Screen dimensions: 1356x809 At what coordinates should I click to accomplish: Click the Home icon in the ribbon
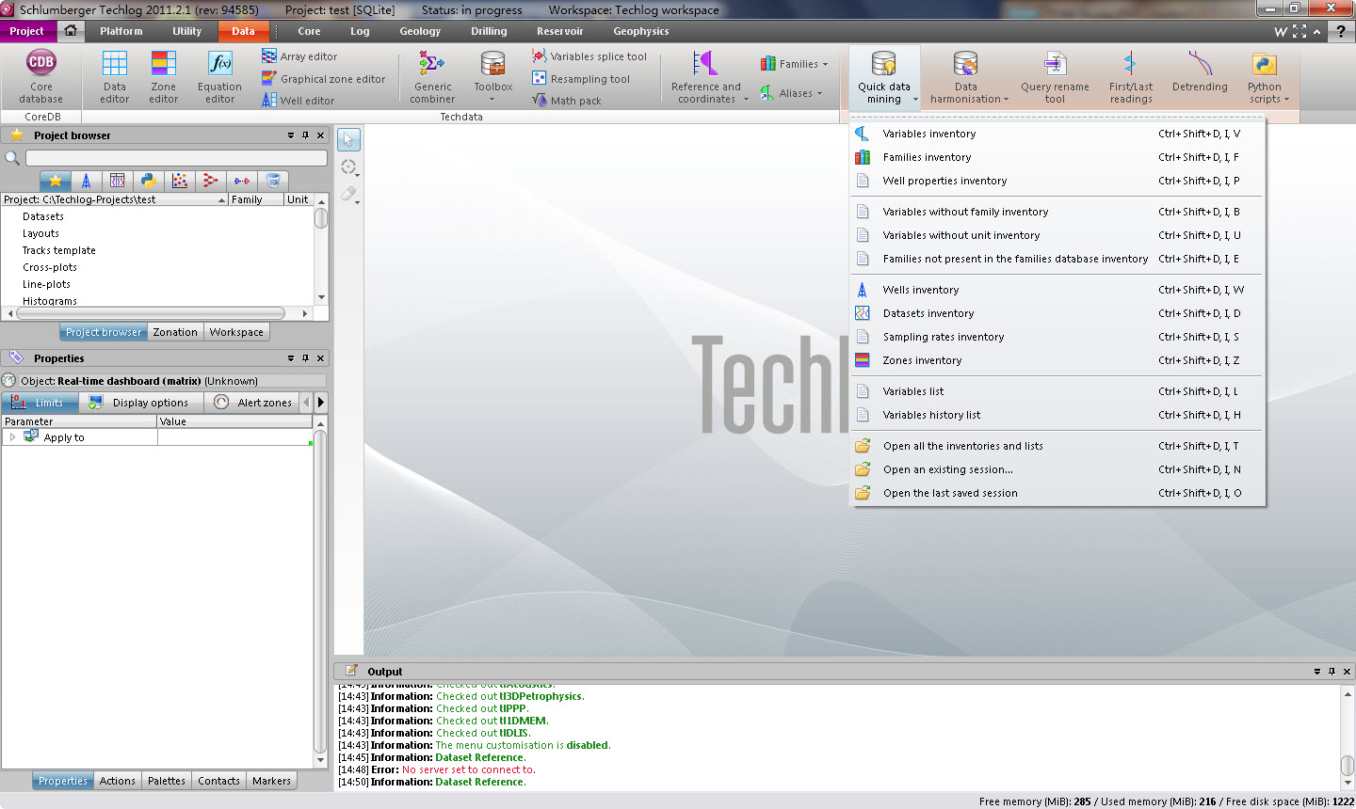pyautogui.click(x=71, y=31)
